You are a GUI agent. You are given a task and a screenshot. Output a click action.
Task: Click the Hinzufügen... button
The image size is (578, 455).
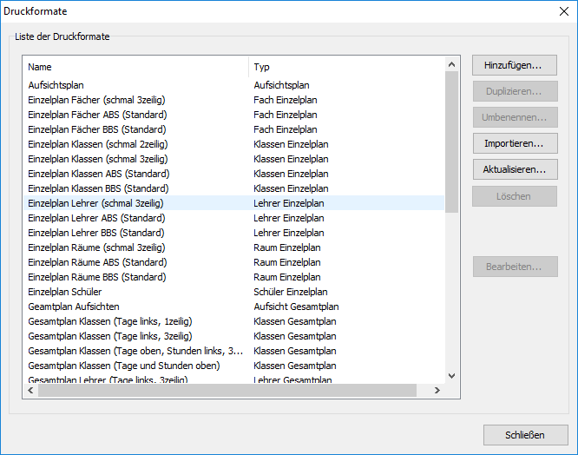click(x=515, y=65)
